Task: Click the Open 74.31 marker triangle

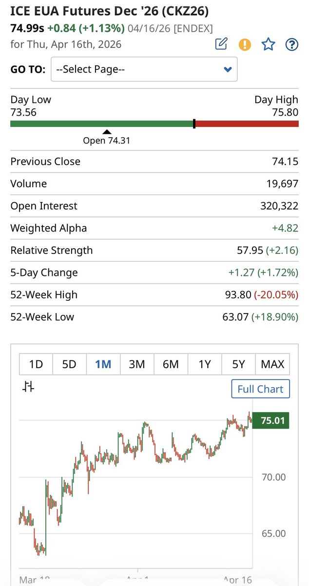Action: tap(107, 132)
